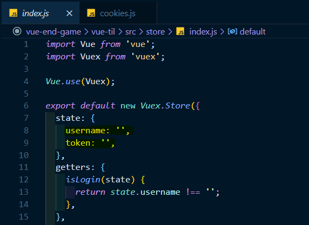Open the src breadcrumb segment
Viewport: 309px width, 225px height.
pos(130,32)
